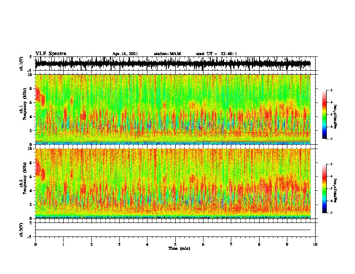
Task: Click time axis tick label '5'
Action: (175, 244)
